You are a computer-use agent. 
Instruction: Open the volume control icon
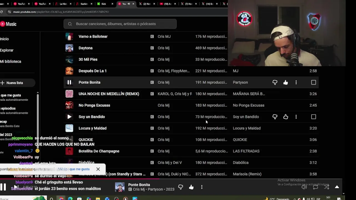point(304,187)
